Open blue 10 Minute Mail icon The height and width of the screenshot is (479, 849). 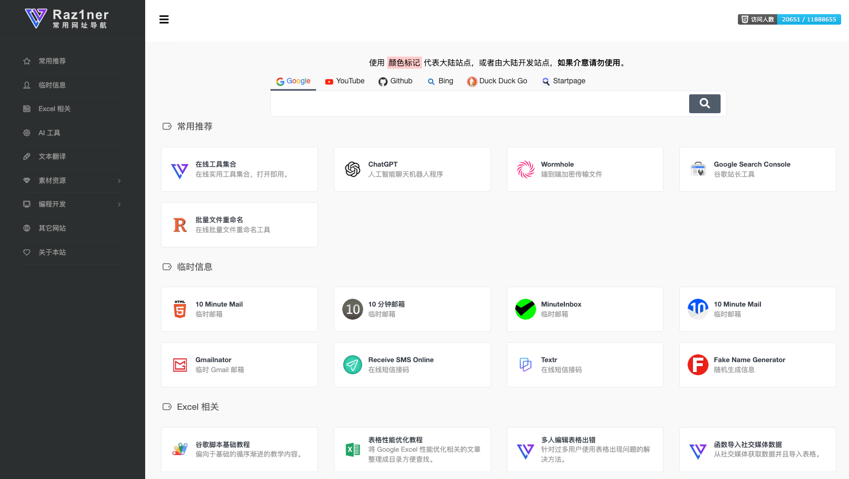click(x=698, y=308)
